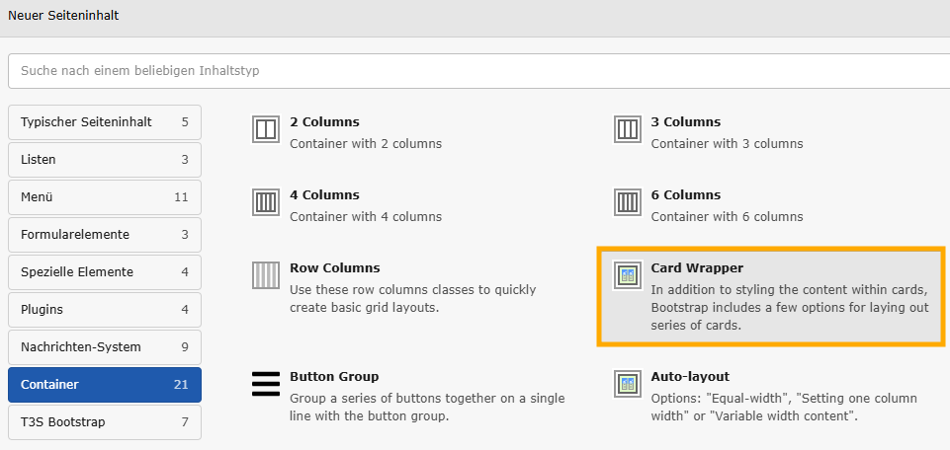Open the Plugins category
Image resolution: width=950 pixels, height=450 pixels.
coord(104,310)
